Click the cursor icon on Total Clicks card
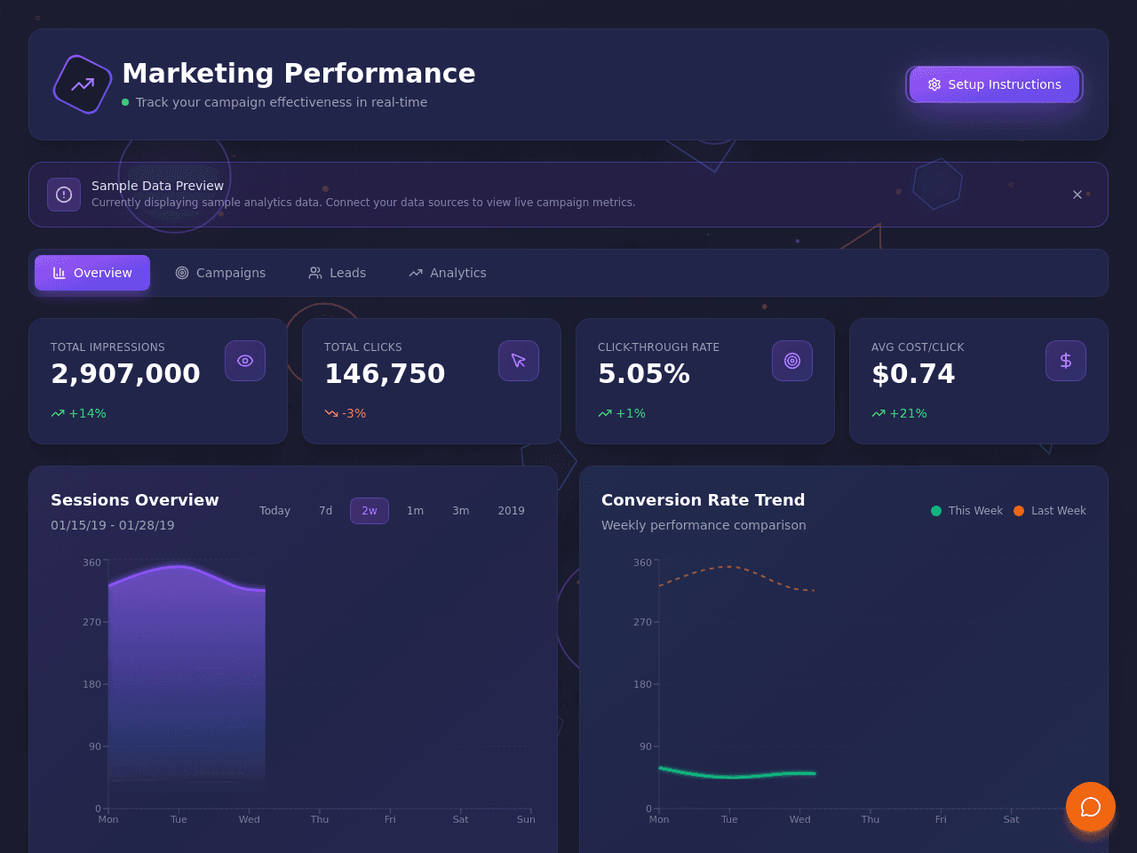1137x853 pixels. 519,361
